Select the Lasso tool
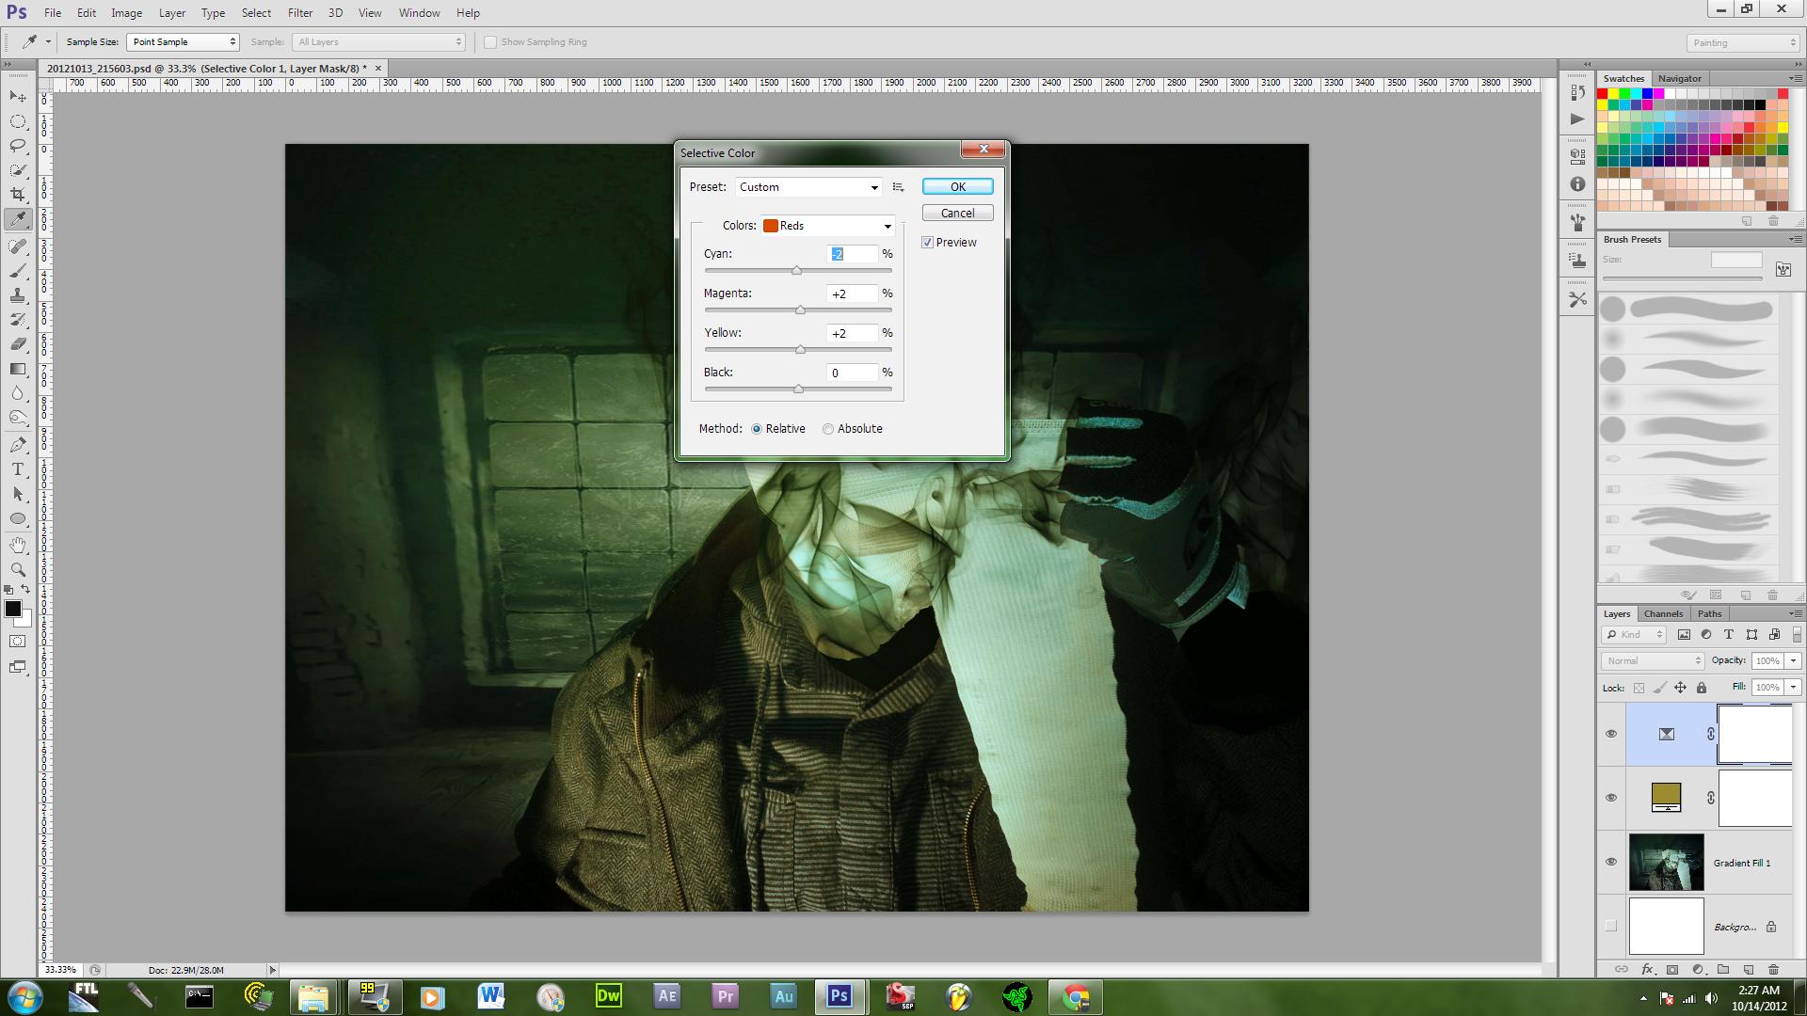 tap(18, 146)
